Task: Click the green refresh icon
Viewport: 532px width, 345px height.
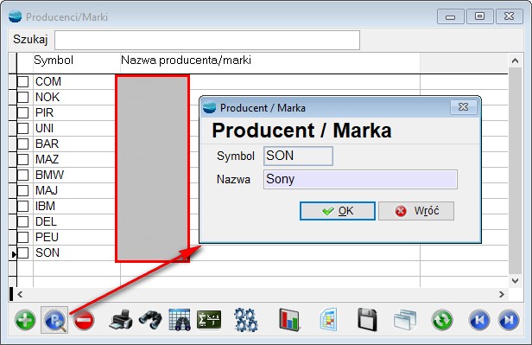Action: click(442, 320)
